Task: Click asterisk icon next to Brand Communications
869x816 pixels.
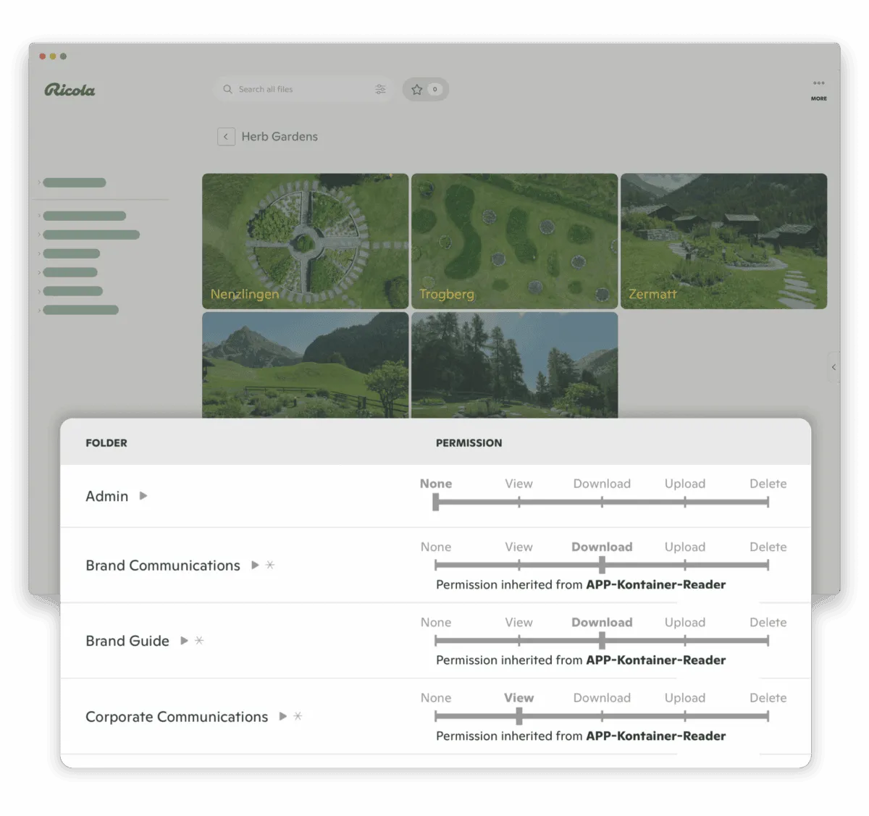Action: pos(270,565)
